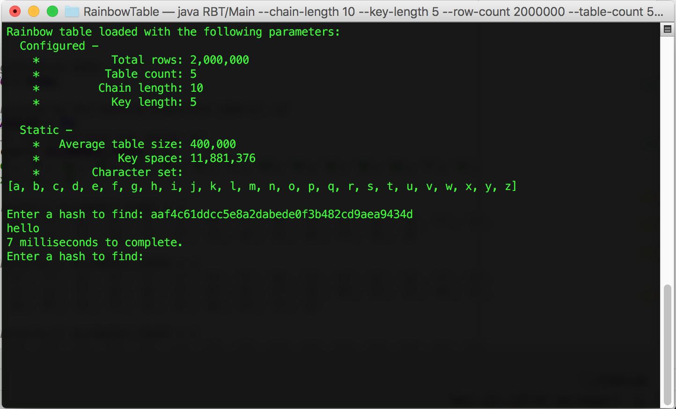Click the folder proxy icon in title bar
The image size is (676, 409).
[x=72, y=12]
